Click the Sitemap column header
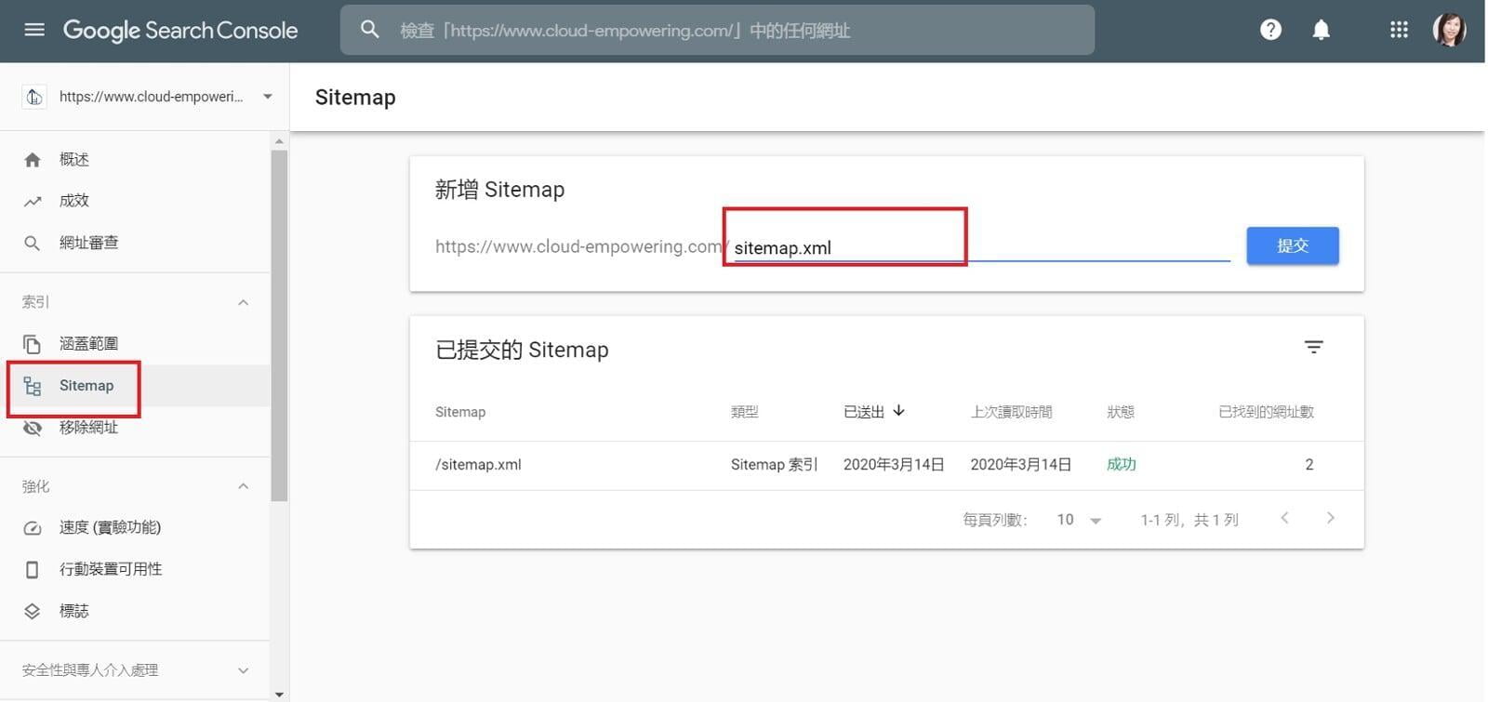The image size is (1488, 702). pyautogui.click(x=460, y=412)
